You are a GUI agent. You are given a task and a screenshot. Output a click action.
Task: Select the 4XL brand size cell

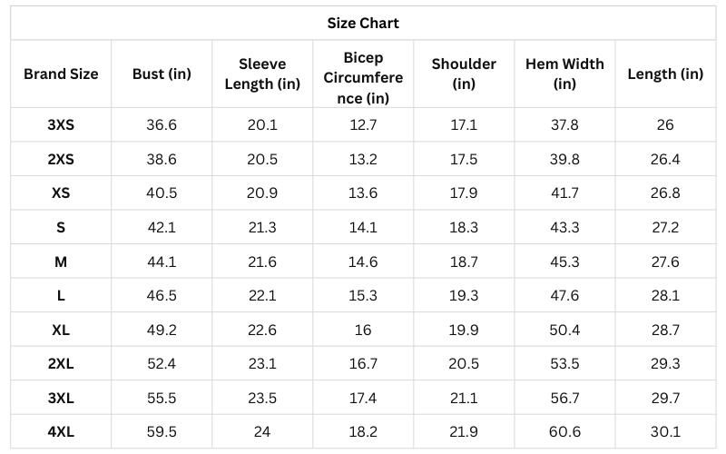point(61,431)
